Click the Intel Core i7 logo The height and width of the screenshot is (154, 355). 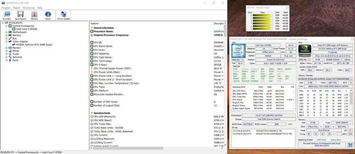(x=238, y=51)
